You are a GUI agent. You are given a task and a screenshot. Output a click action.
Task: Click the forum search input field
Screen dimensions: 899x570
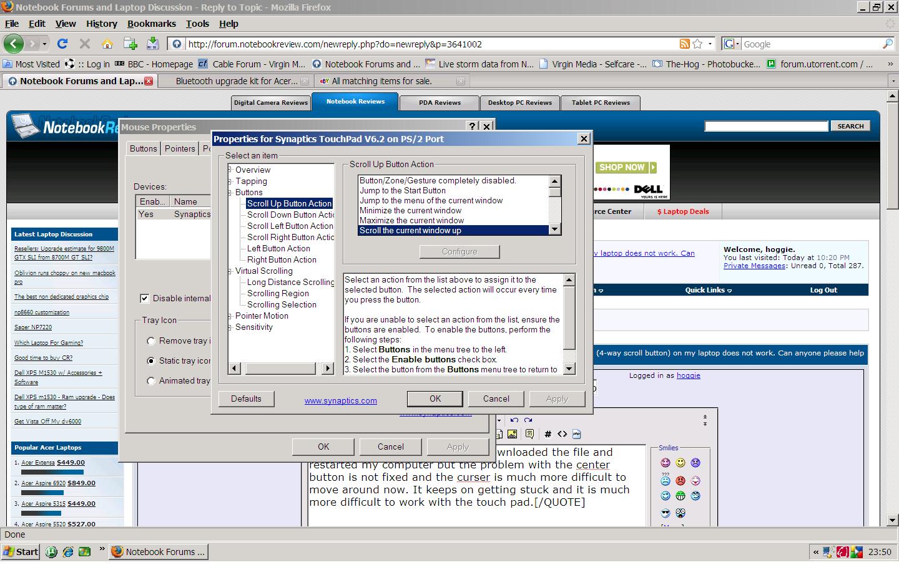click(766, 126)
